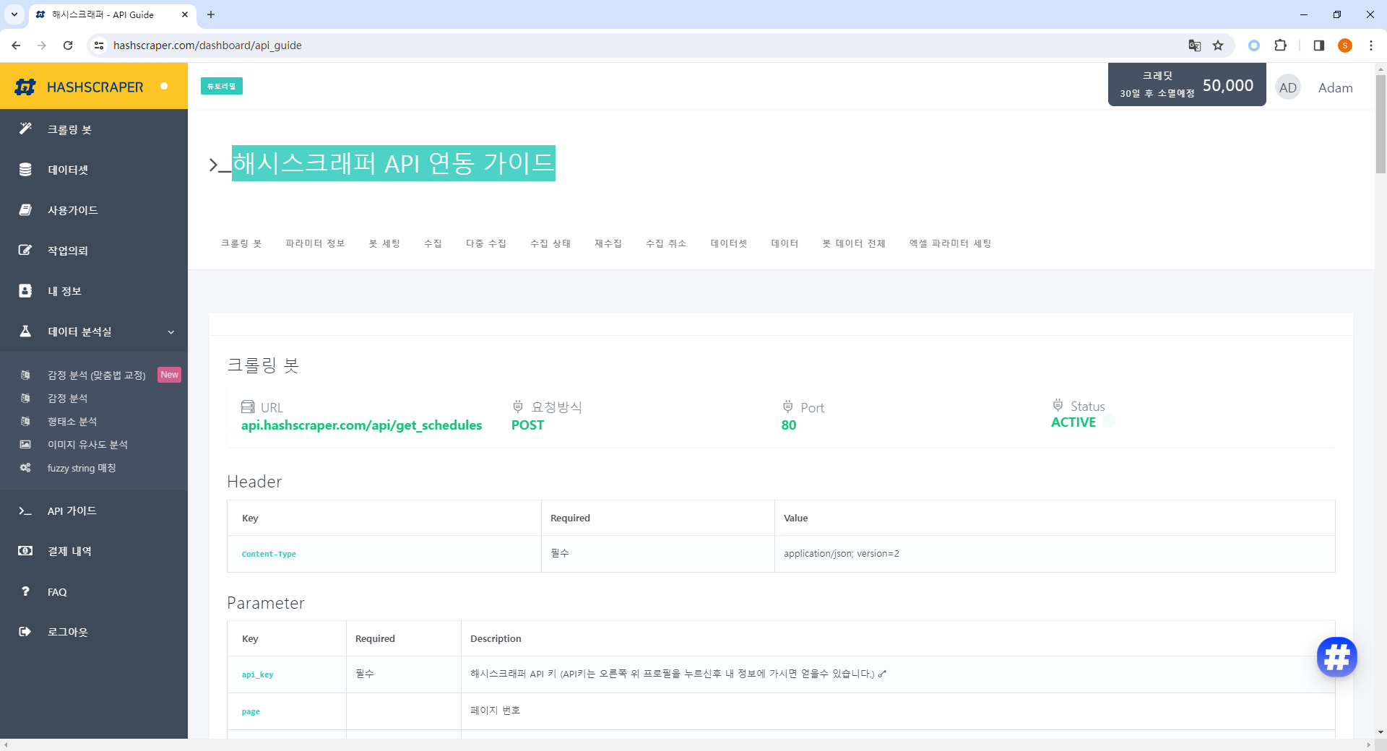This screenshot has height=751, width=1387.
Task: Click the Chrome profile avatar icon
Action: 1344,45
